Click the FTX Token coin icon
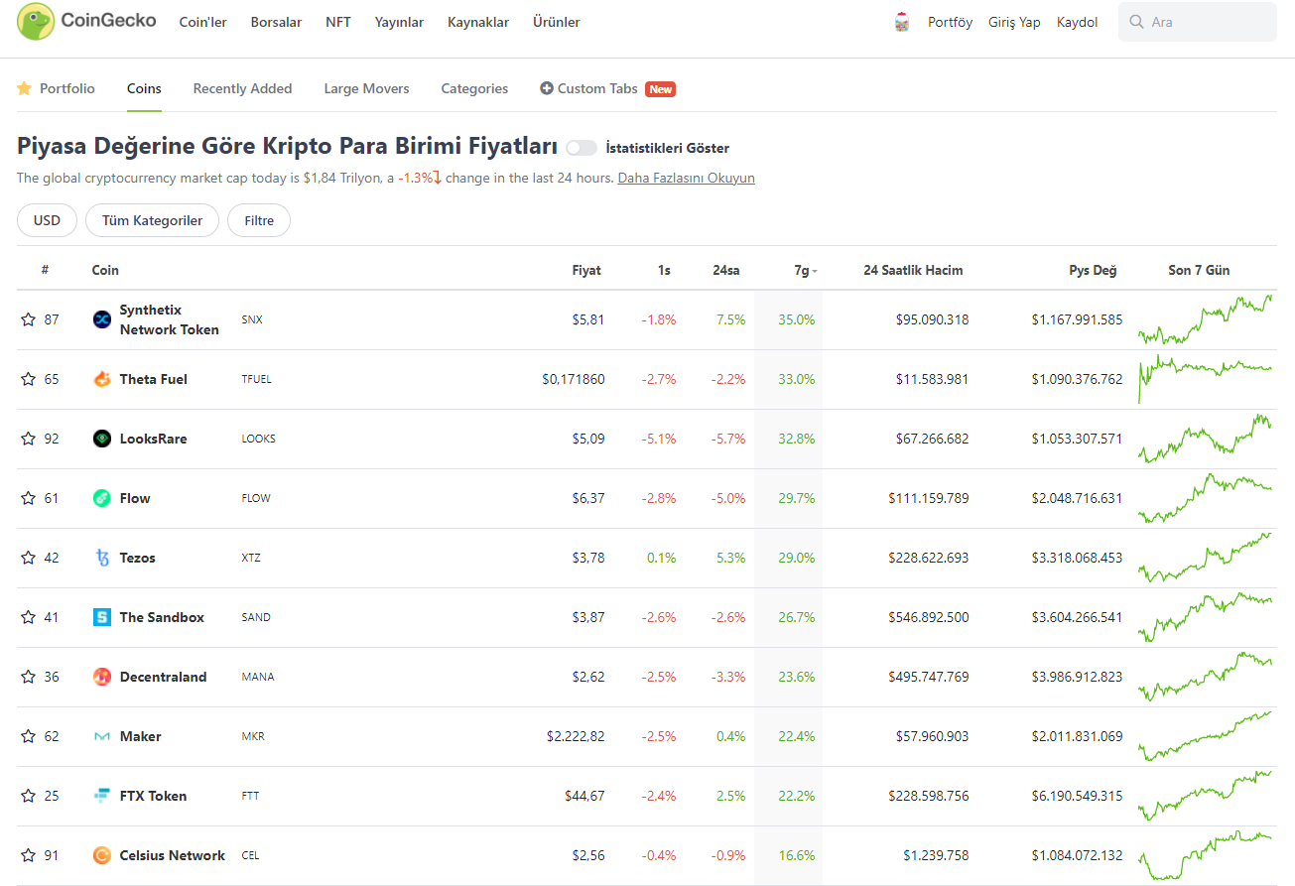Viewport: 1295px width, 886px height. [102, 796]
